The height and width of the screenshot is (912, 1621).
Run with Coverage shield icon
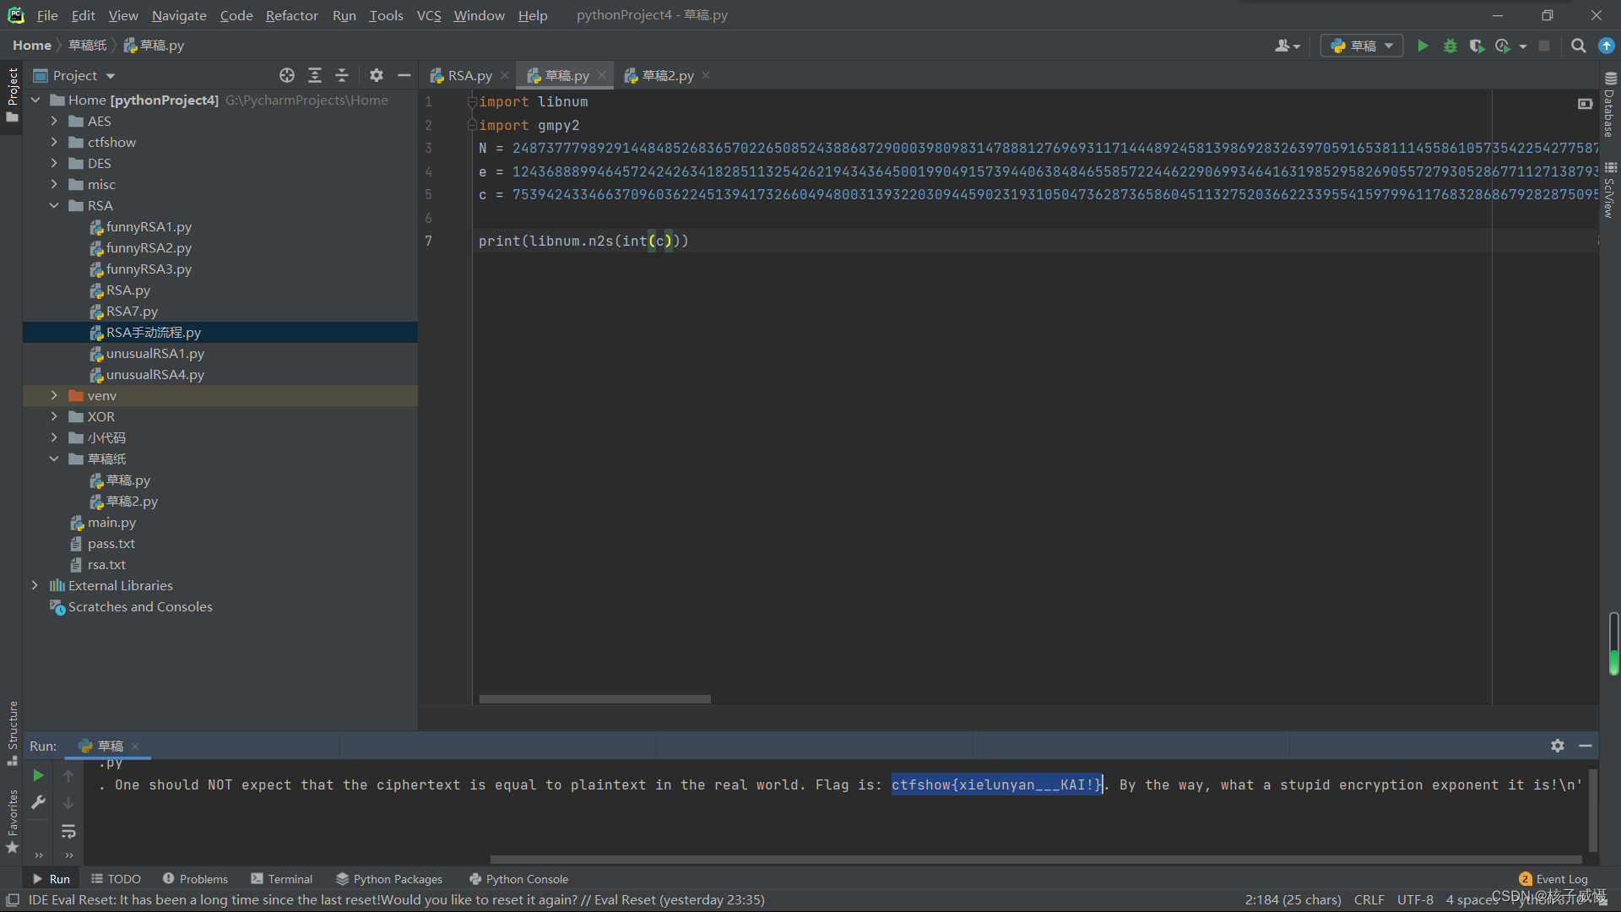pos(1476,46)
